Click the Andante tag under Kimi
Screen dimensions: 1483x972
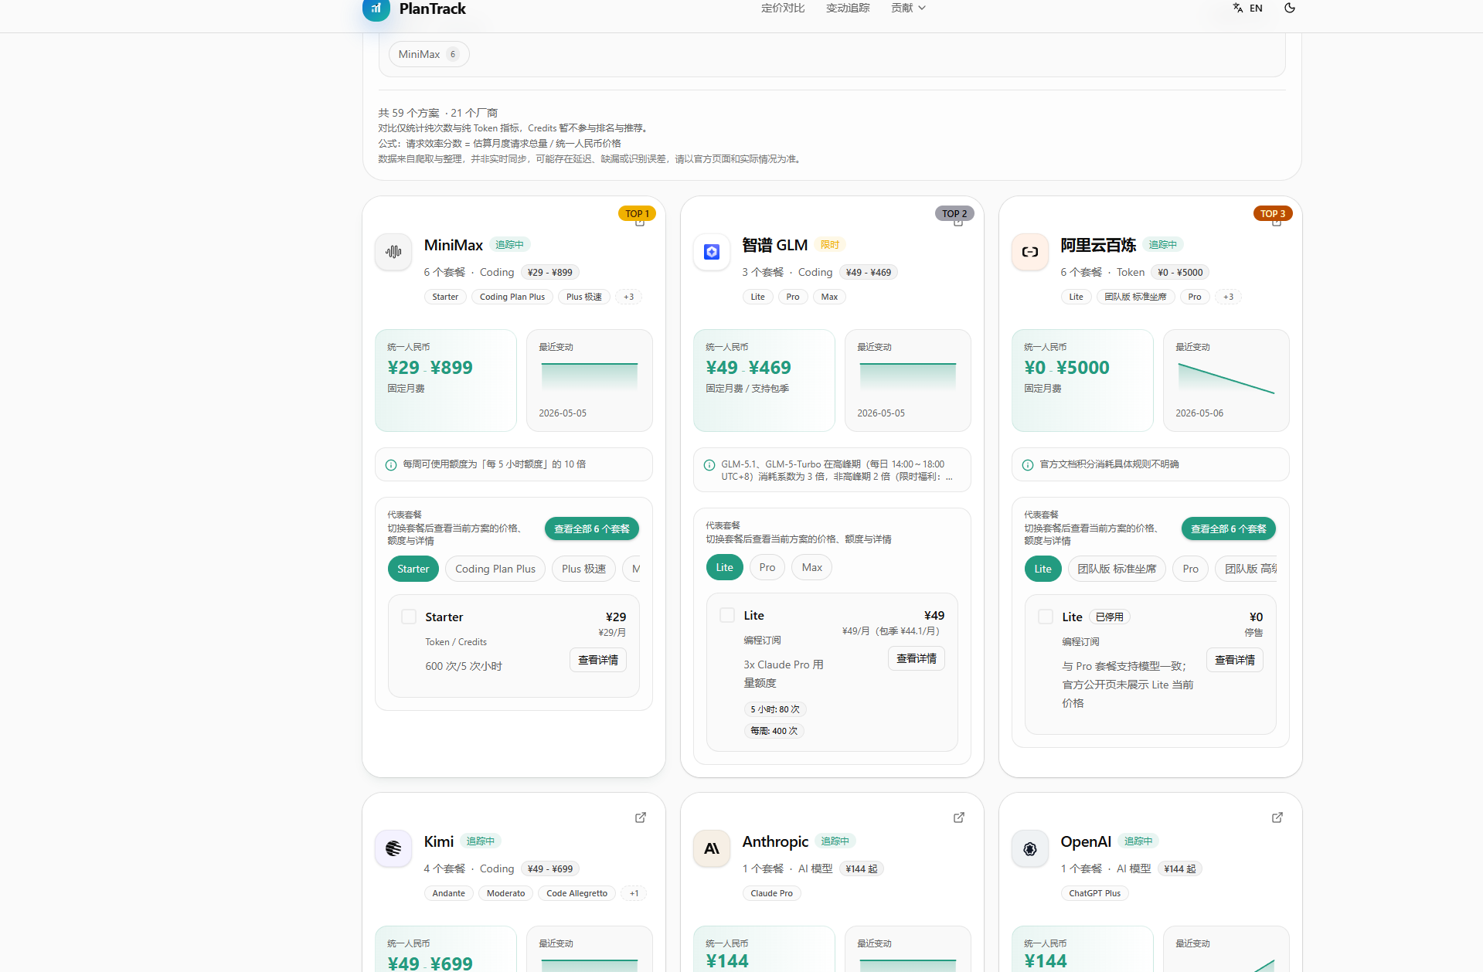449,893
